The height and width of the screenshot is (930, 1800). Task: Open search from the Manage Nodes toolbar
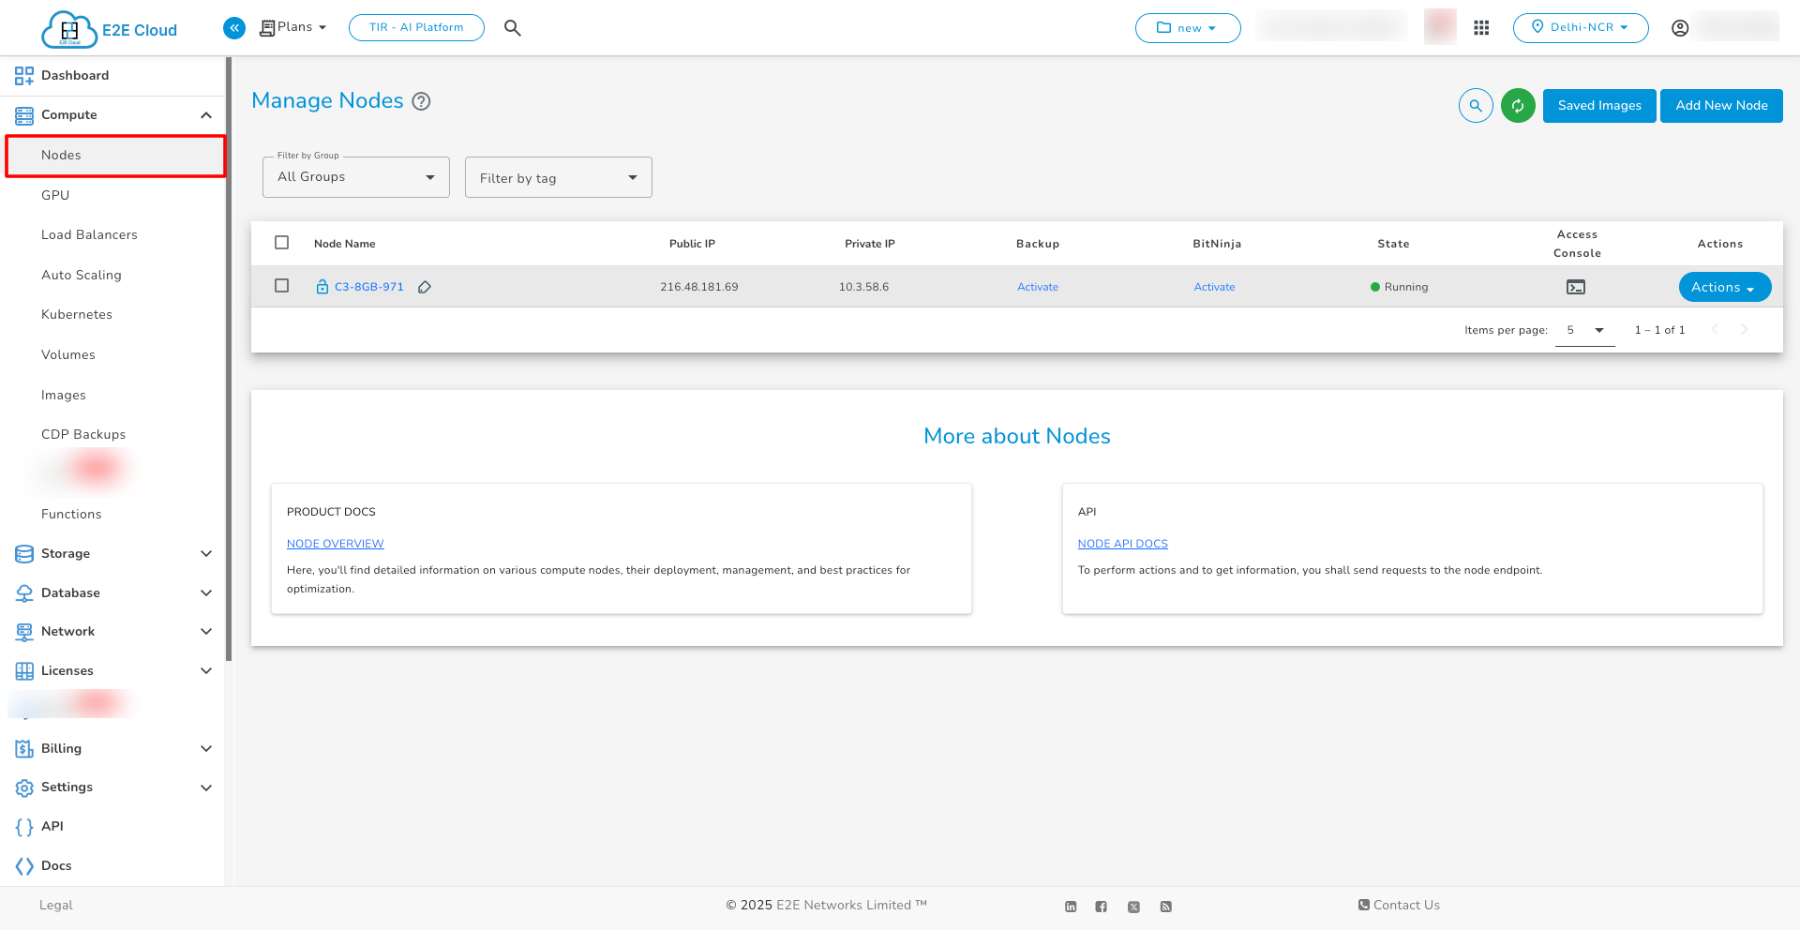[1476, 106]
